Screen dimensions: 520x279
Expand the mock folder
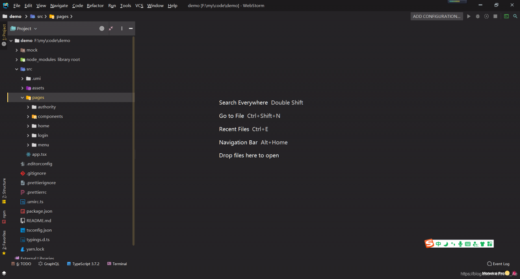click(17, 50)
